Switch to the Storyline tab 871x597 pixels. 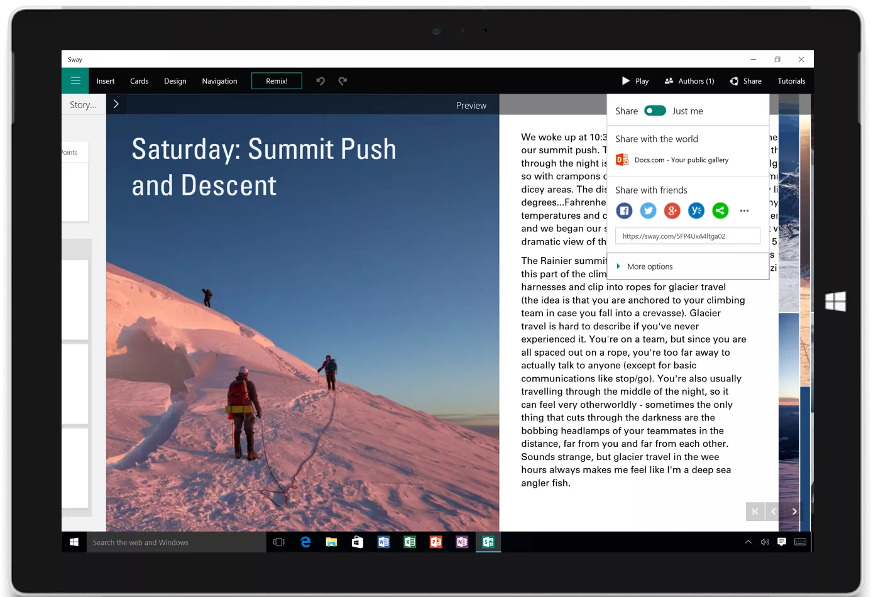tap(83, 104)
